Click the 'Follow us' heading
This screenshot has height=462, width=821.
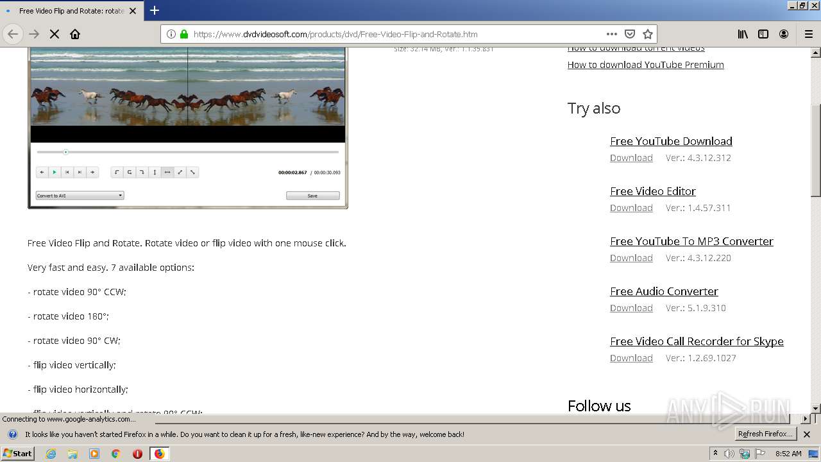[599, 406]
